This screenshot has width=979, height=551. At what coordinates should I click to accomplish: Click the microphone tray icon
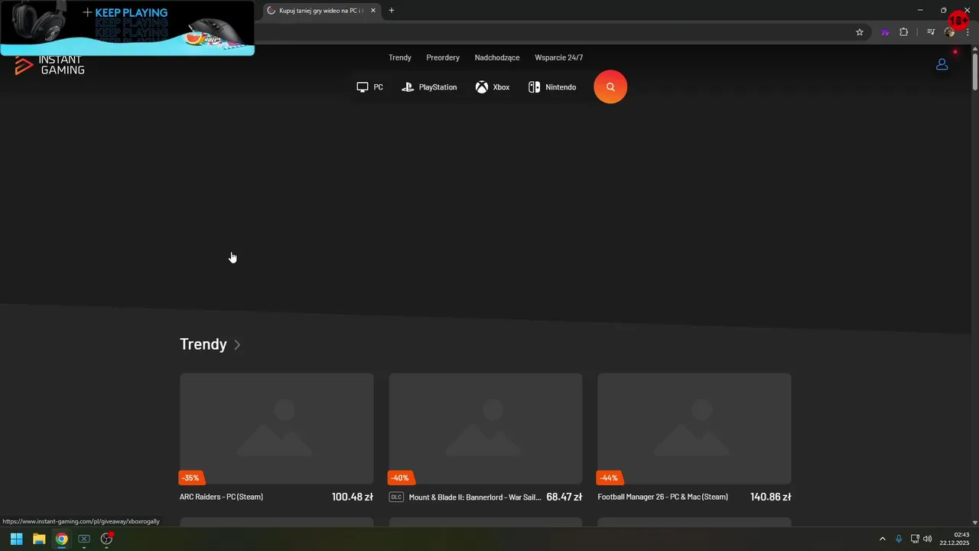pos(899,539)
